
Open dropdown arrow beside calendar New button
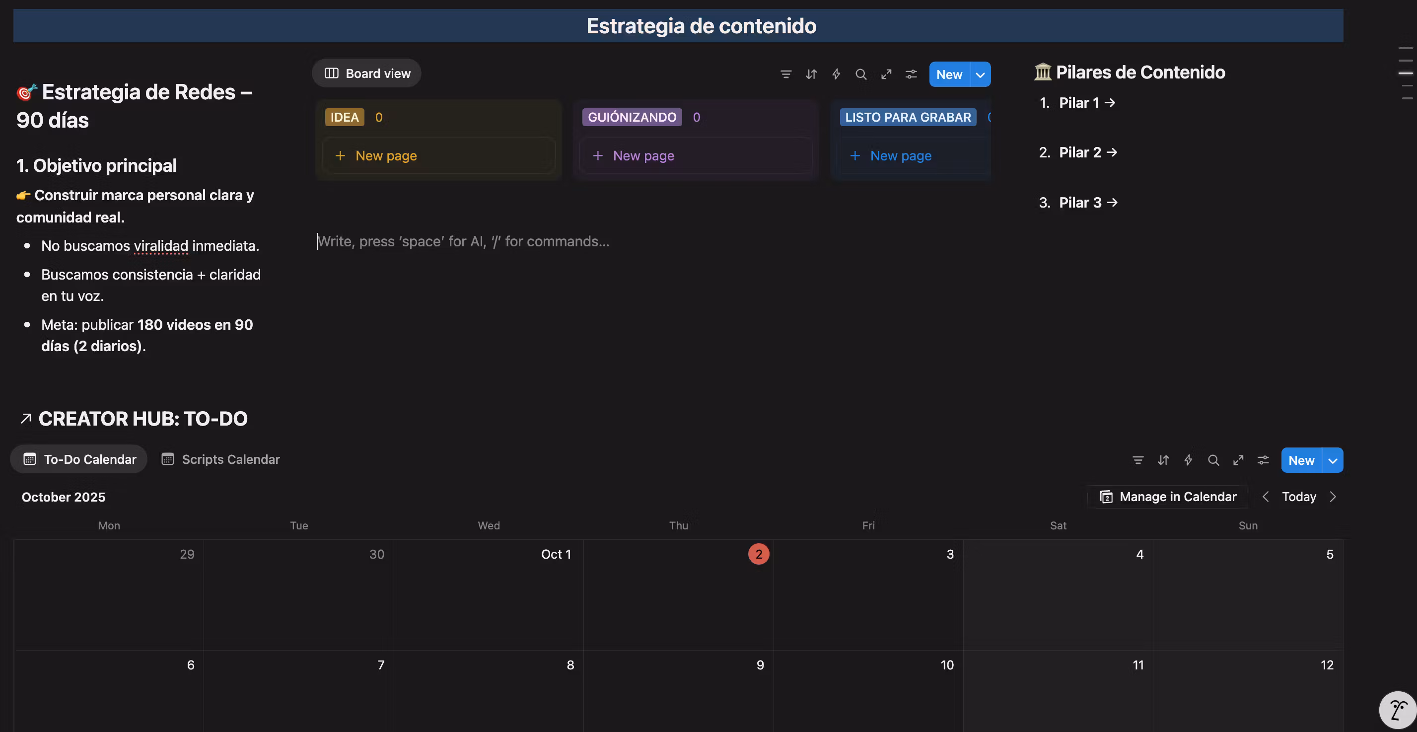click(x=1332, y=461)
